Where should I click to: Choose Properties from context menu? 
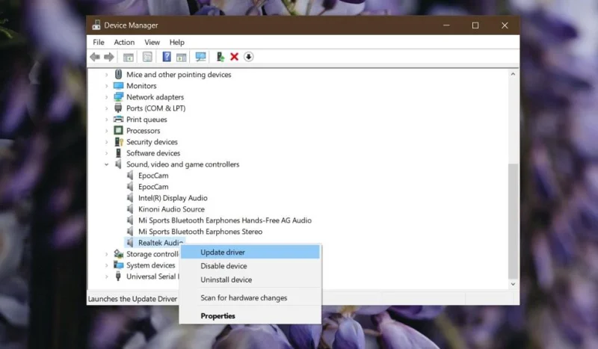coord(250,316)
